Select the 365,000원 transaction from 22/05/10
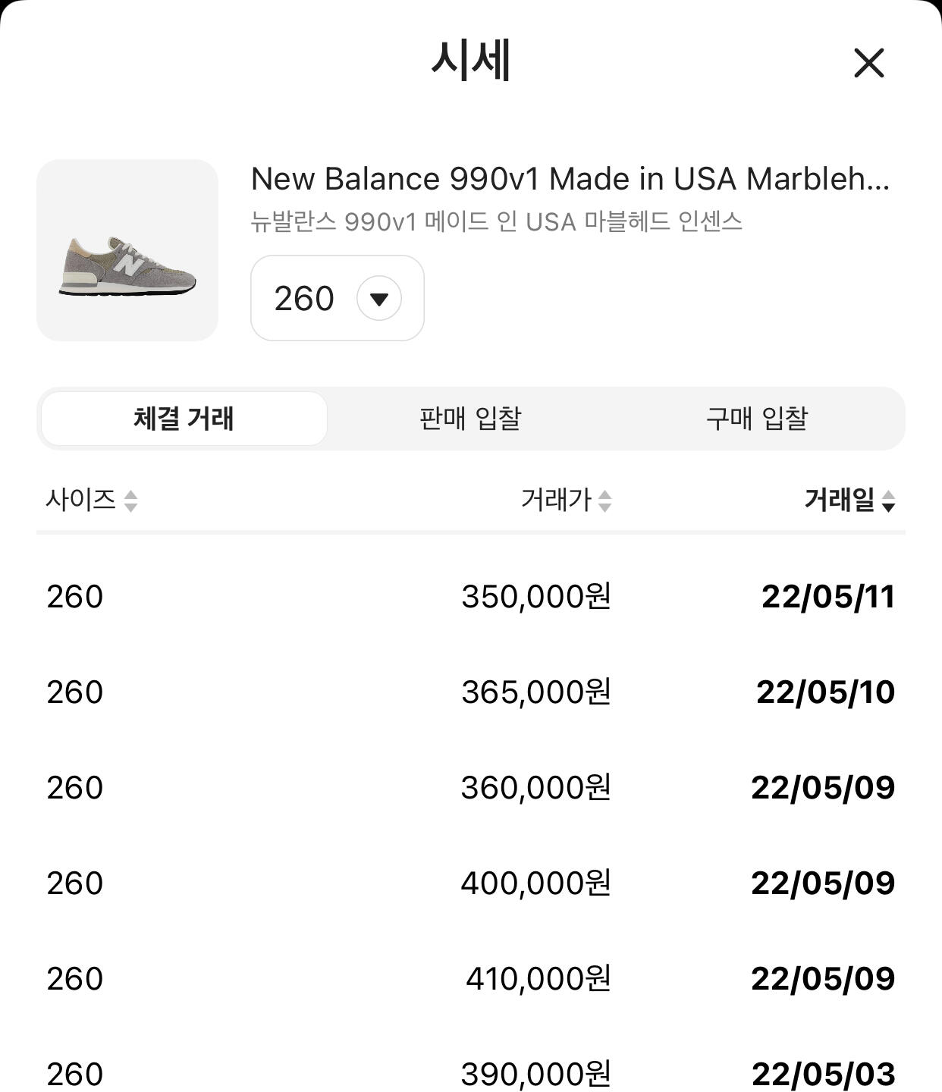Image resolution: width=942 pixels, height=1092 pixels. tap(535, 692)
